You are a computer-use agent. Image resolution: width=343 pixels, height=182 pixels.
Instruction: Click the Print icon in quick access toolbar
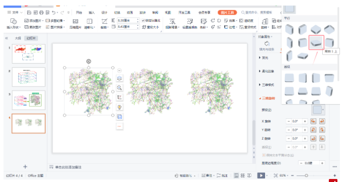[x=41, y=13]
